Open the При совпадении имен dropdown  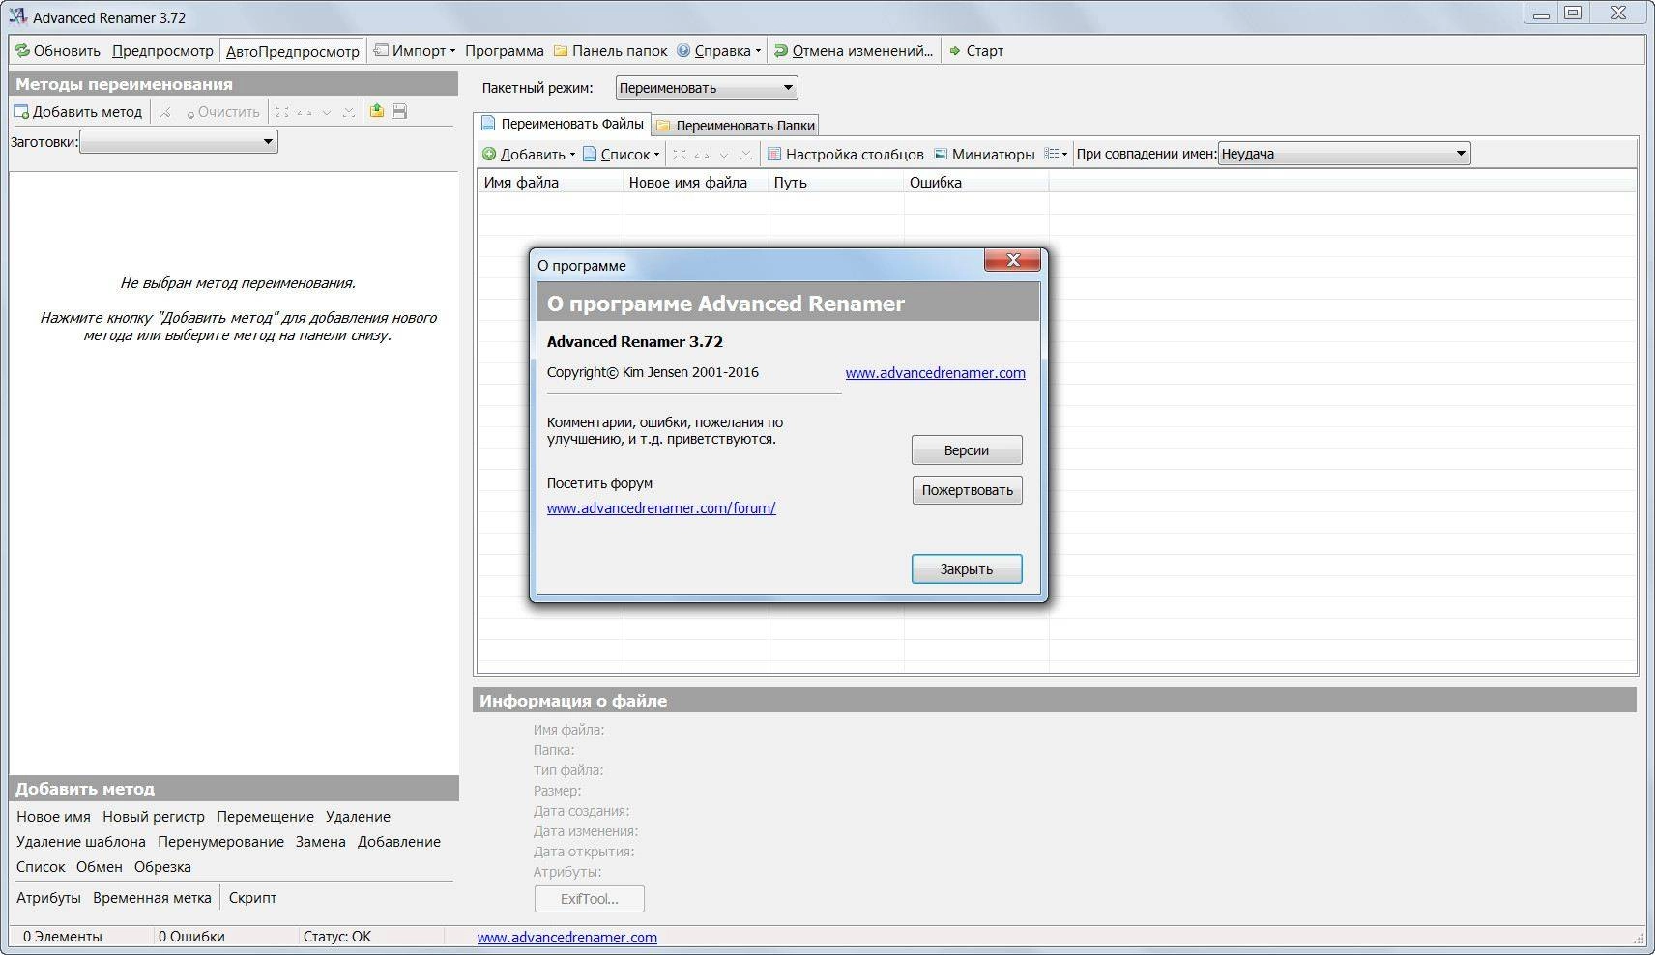point(1344,153)
